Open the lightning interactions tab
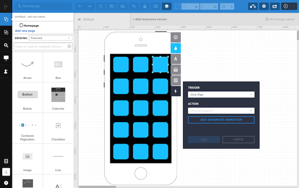Screen dimensions: 299x188 point(176,91)
